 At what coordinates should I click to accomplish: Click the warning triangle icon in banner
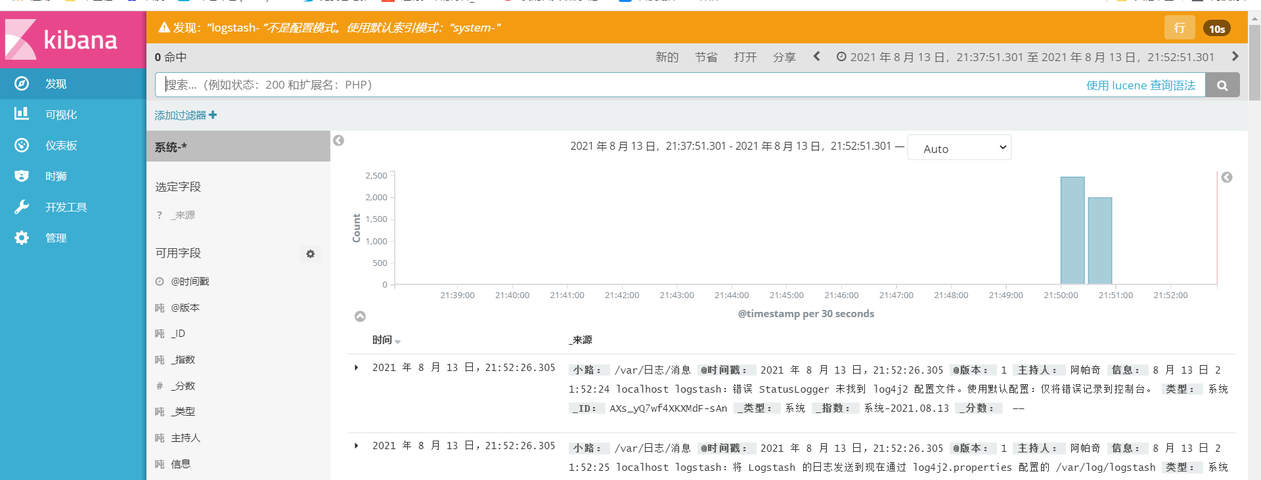(164, 28)
